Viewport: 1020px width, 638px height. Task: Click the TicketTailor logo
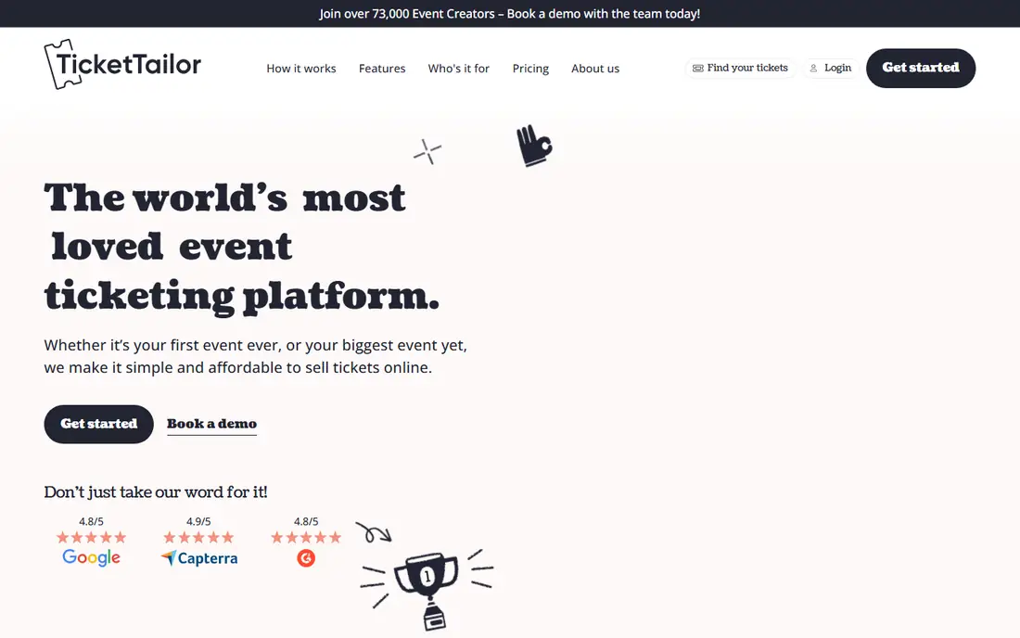(122, 64)
